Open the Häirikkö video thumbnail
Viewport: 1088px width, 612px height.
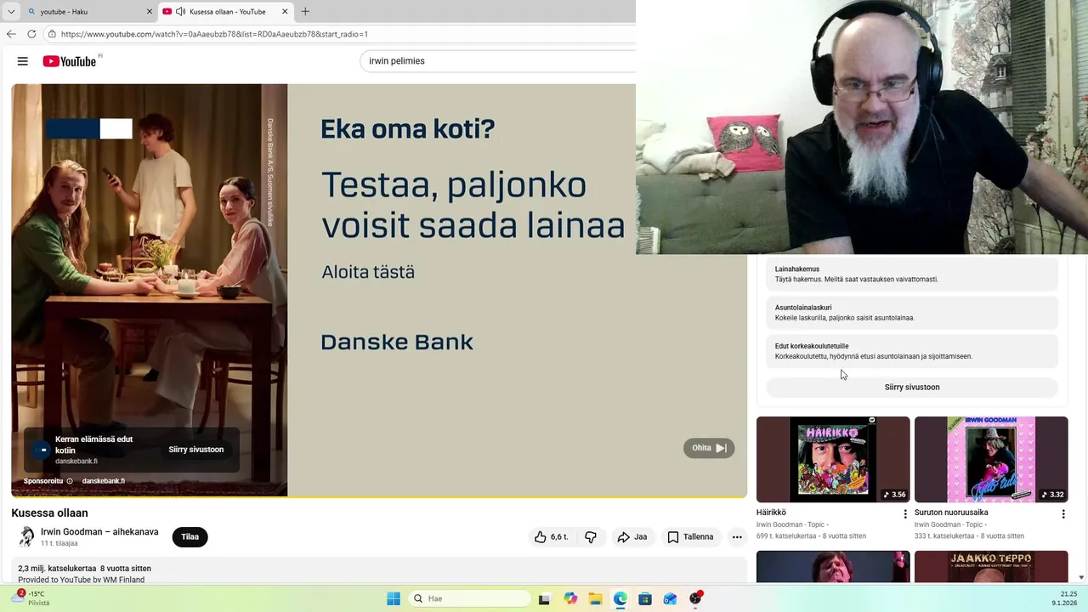click(x=833, y=459)
